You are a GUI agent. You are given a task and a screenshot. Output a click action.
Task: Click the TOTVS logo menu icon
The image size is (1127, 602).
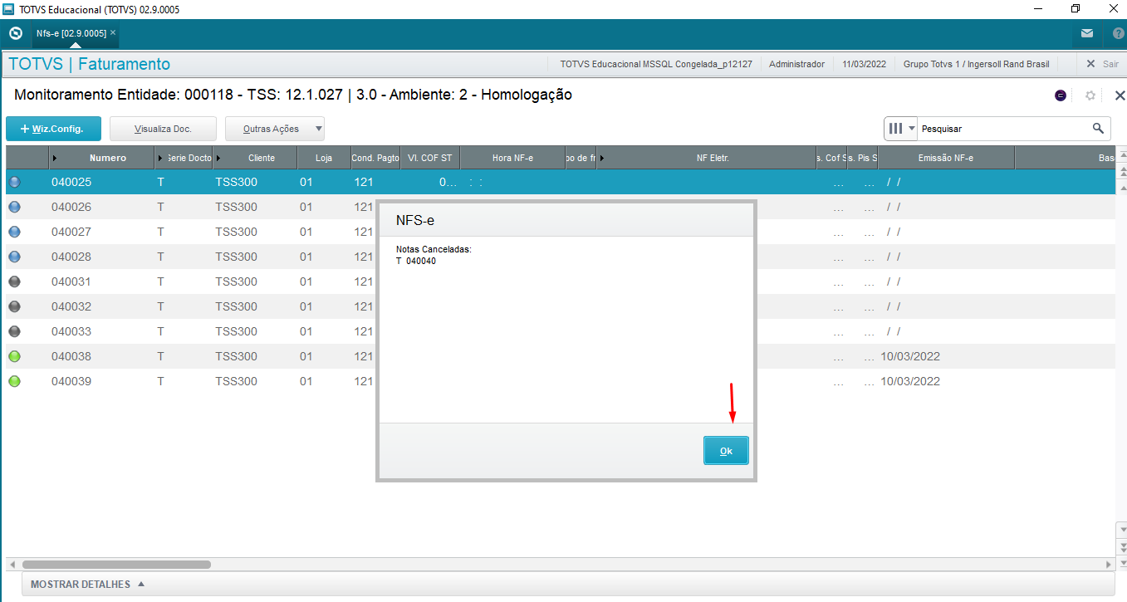pos(15,33)
